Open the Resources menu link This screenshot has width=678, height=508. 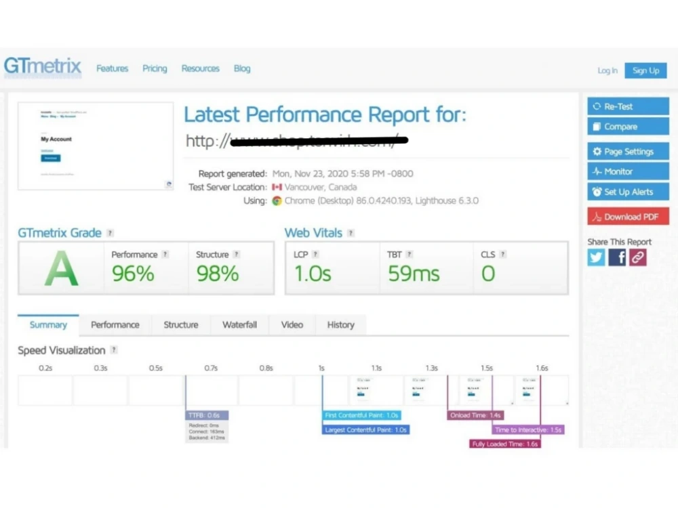[201, 68]
